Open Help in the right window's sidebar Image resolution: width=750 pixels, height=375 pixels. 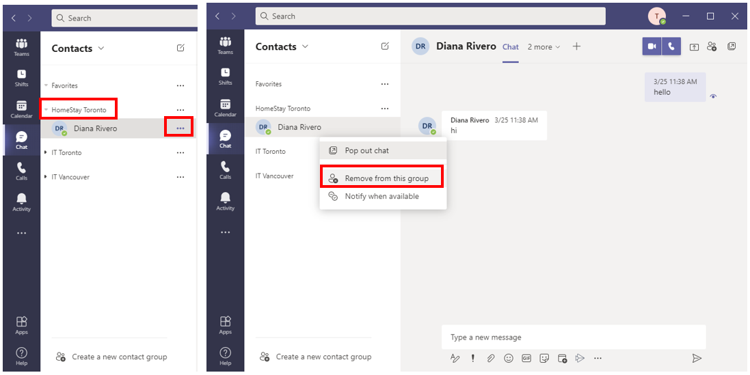click(x=226, y=357)
